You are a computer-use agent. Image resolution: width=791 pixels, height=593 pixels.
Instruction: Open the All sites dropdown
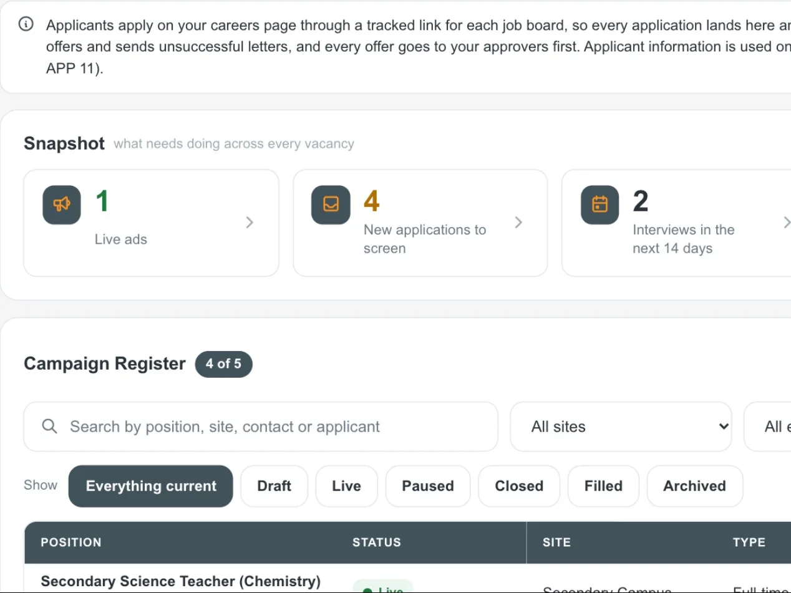click(x=621, y=427)
